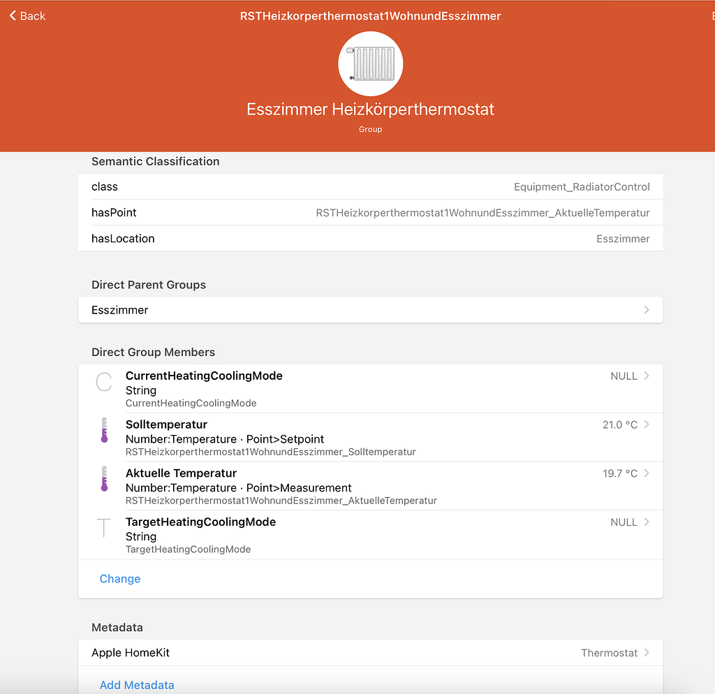
Task: Select the CurrentHeatingCoolingMode 'C' string icon
Action: click(x=103, y=382)
